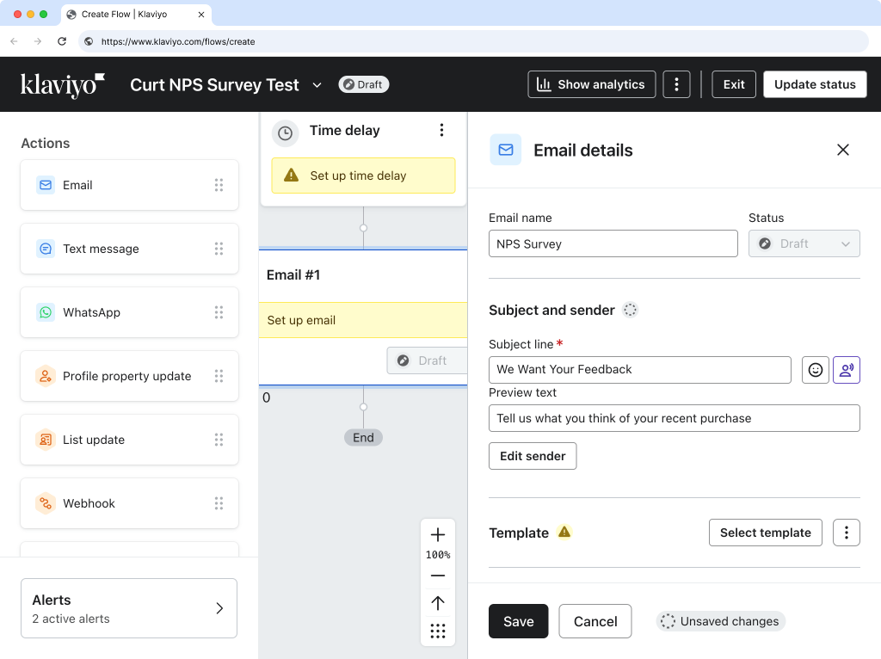Click the dotted grid icon in canvas controls
Screen dimensions: 881x659
pyautogui.click(x=438, y=631)
